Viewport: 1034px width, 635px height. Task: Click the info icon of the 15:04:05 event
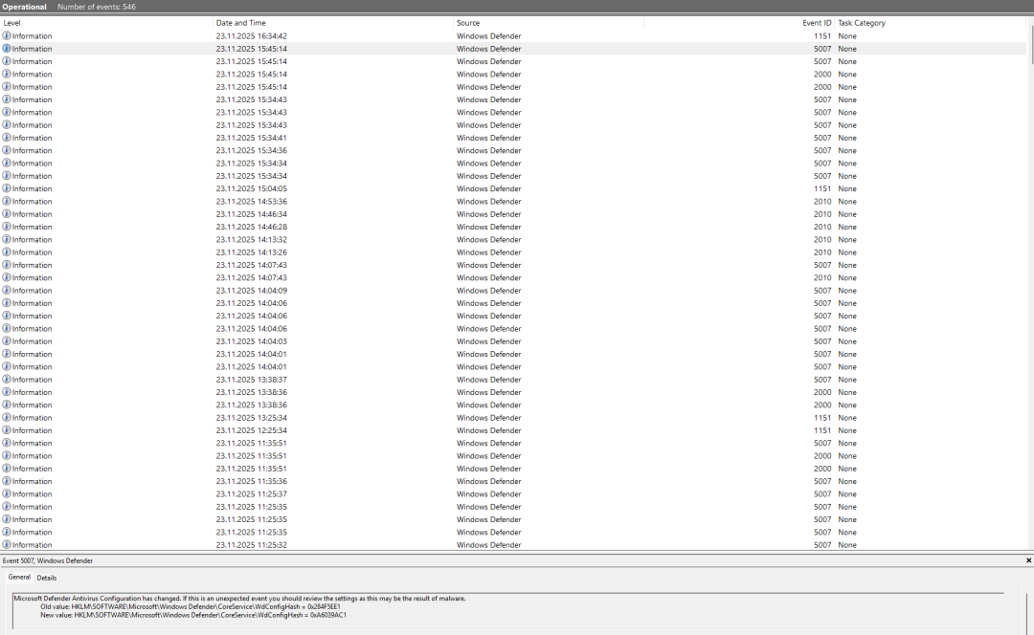pos(7,188)
